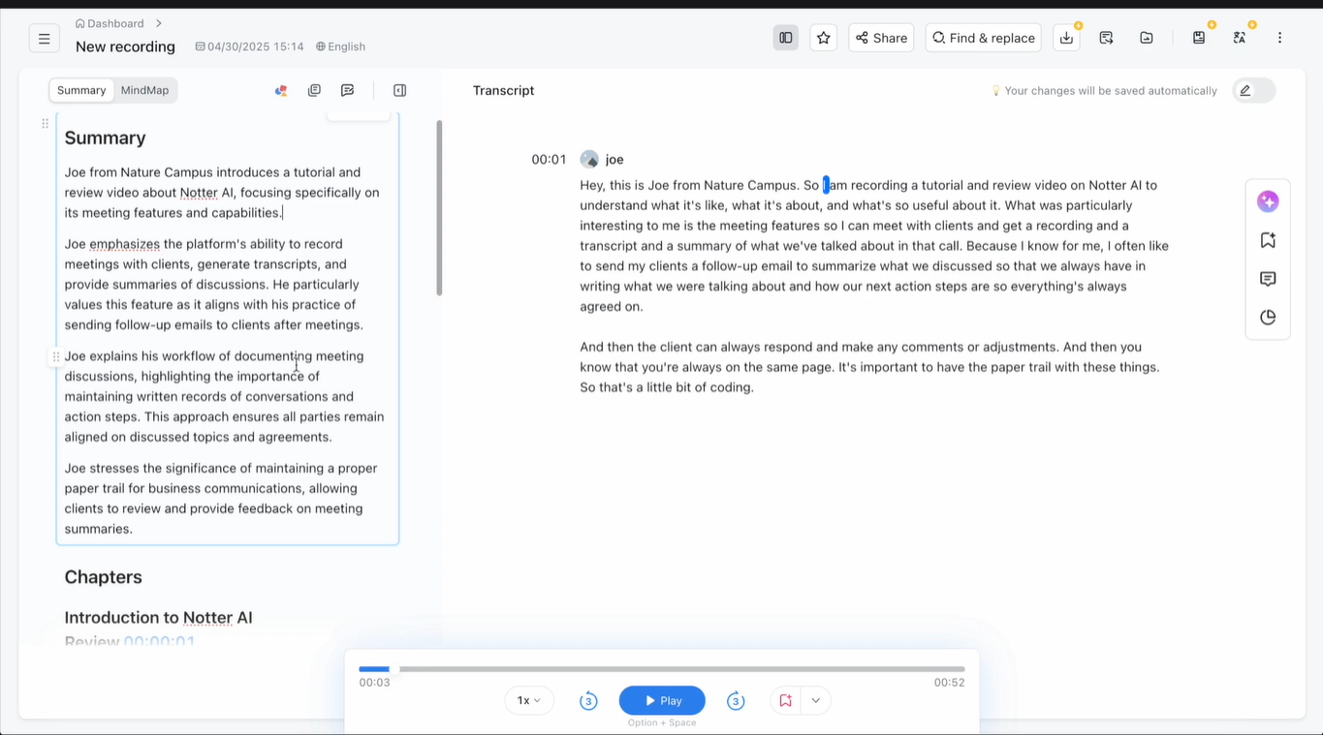Toggle transcript edit mode with pencil icon
Viewport: 1323px width, 735px height.
(x=1245, y=89)
